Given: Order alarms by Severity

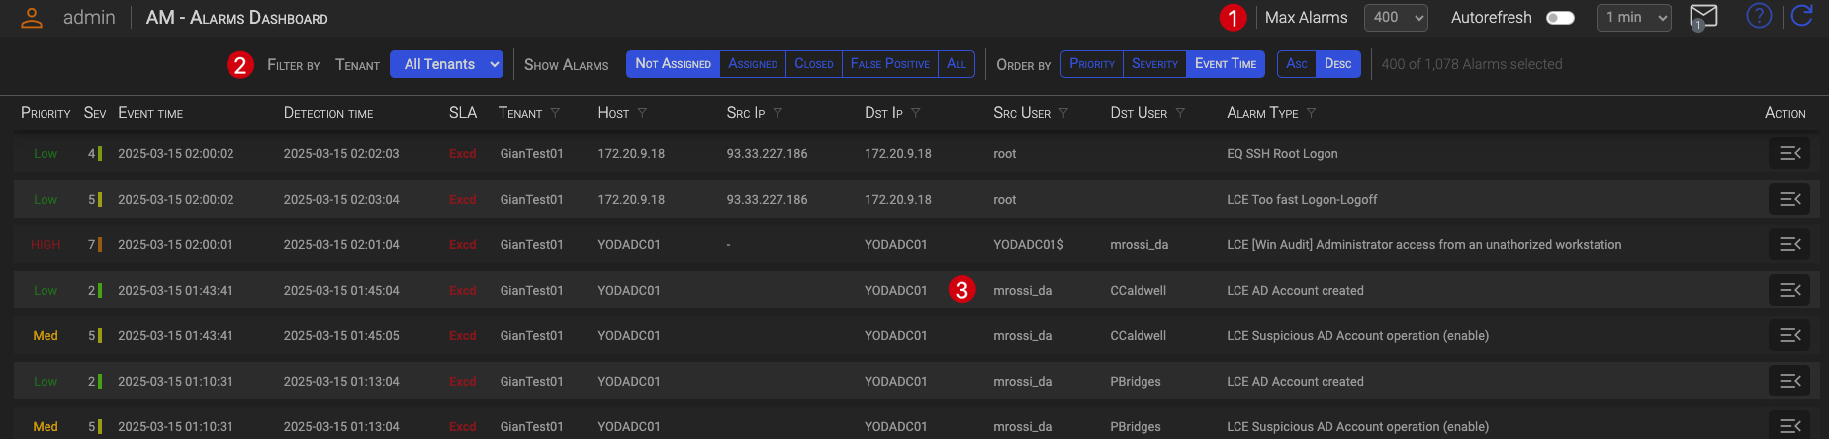Looking at the screenshot, I should 1154,64.
